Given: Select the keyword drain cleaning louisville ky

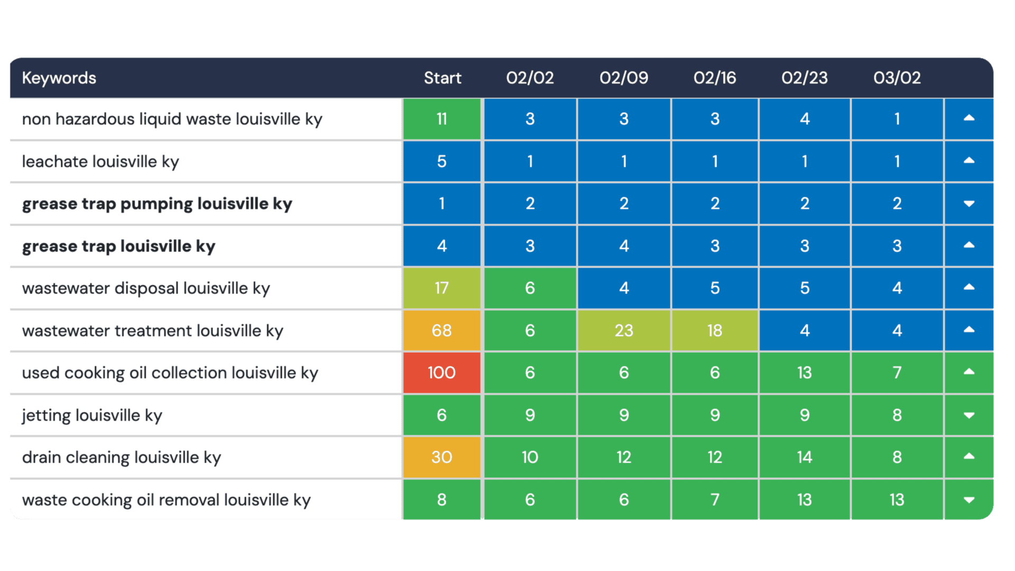Looking at the screenshot, I should (122, 457).
